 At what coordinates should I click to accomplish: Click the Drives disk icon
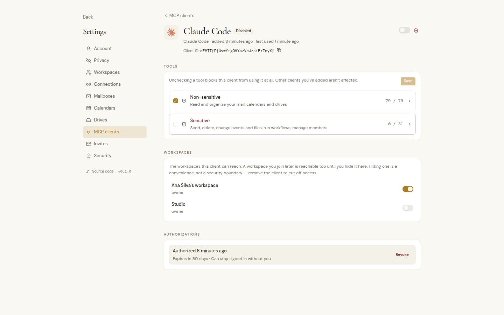[x=89, y=120]
